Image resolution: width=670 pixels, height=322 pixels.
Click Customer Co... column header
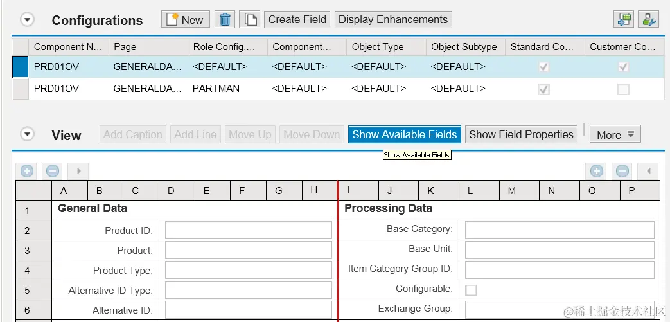pos(624,47)
